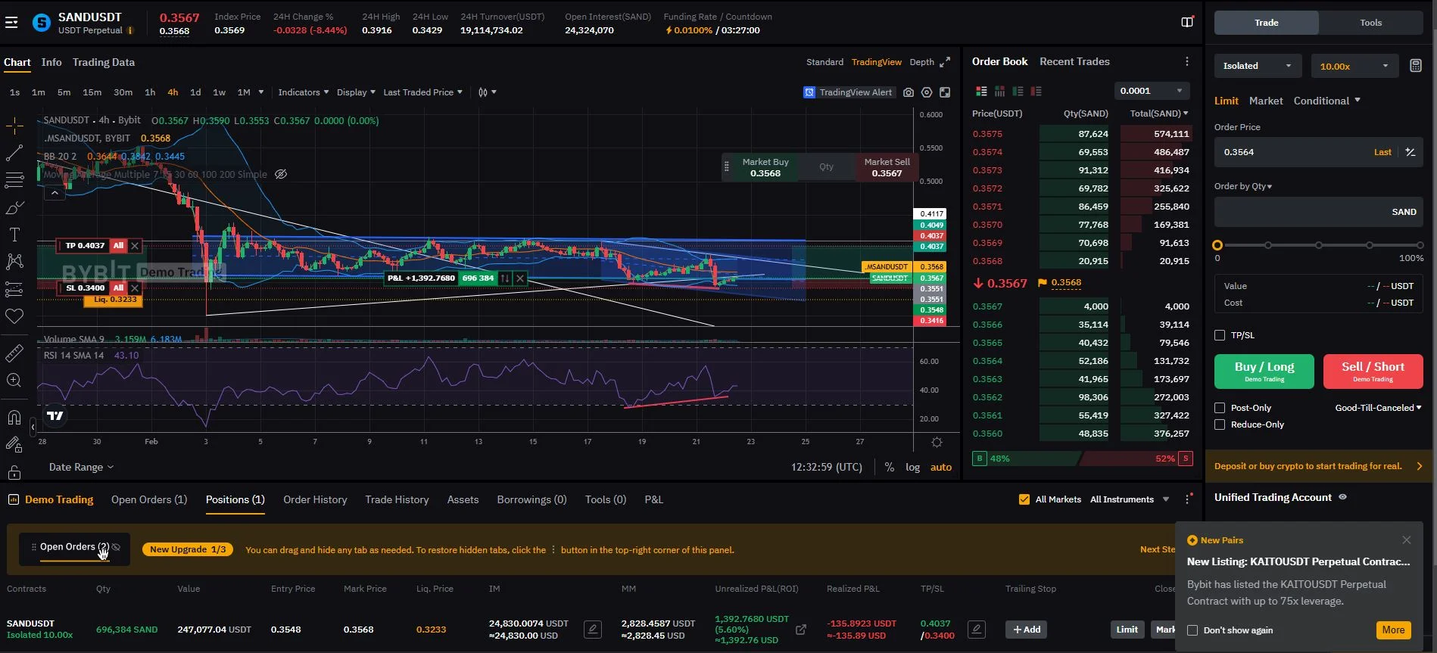This screenshot has height=653, width=1437.
Task: Click the ruler measure tool
Action: 14,353
